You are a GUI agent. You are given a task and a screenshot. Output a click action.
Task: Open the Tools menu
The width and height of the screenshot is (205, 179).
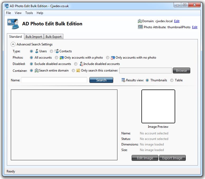pos(29,13)
